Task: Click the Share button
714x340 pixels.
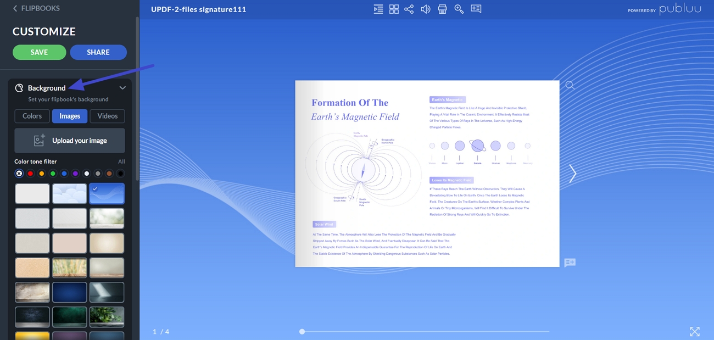Action: (x=98, y=52)
